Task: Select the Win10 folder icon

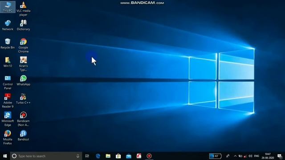Action: click(8, 62)
